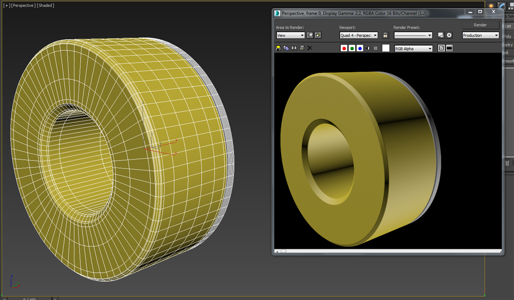The image size is (514, 300).
Task: Click Auto Region Selected icon
Action: [318, 35]
